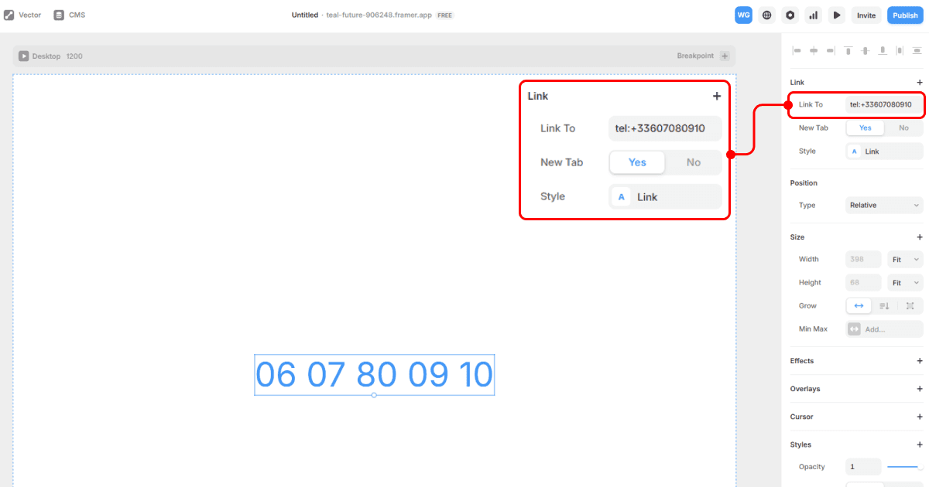The width and height of the screenshot is (929, 487).
Task: Click the Desktop breakpoint play icon
Action: (x=24, y=56)
